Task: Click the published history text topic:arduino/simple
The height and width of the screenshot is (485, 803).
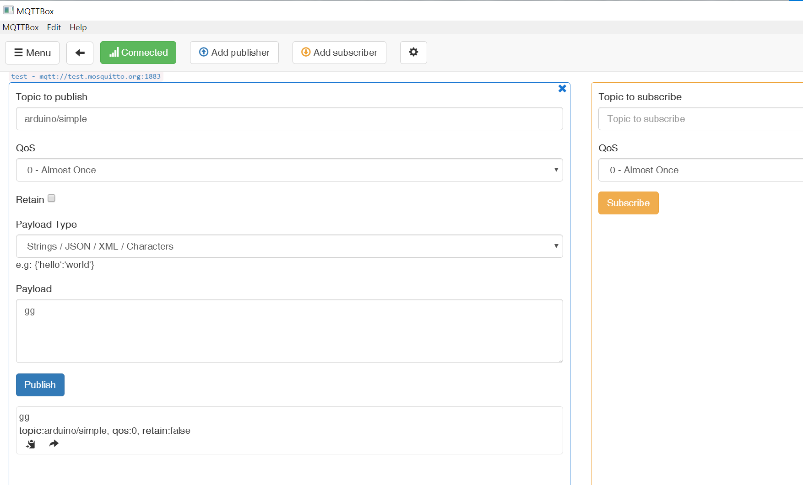Action: (63, 431)
